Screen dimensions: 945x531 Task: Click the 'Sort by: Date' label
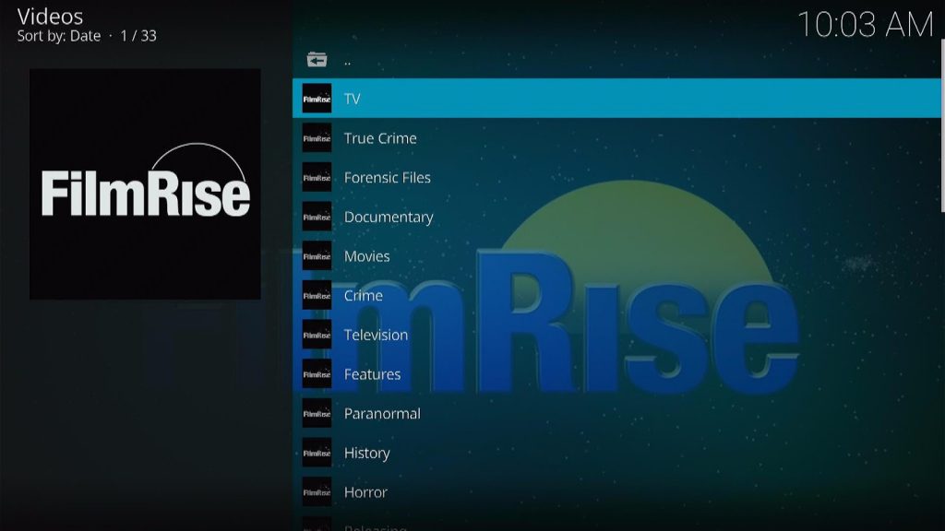tap(59, 36)
